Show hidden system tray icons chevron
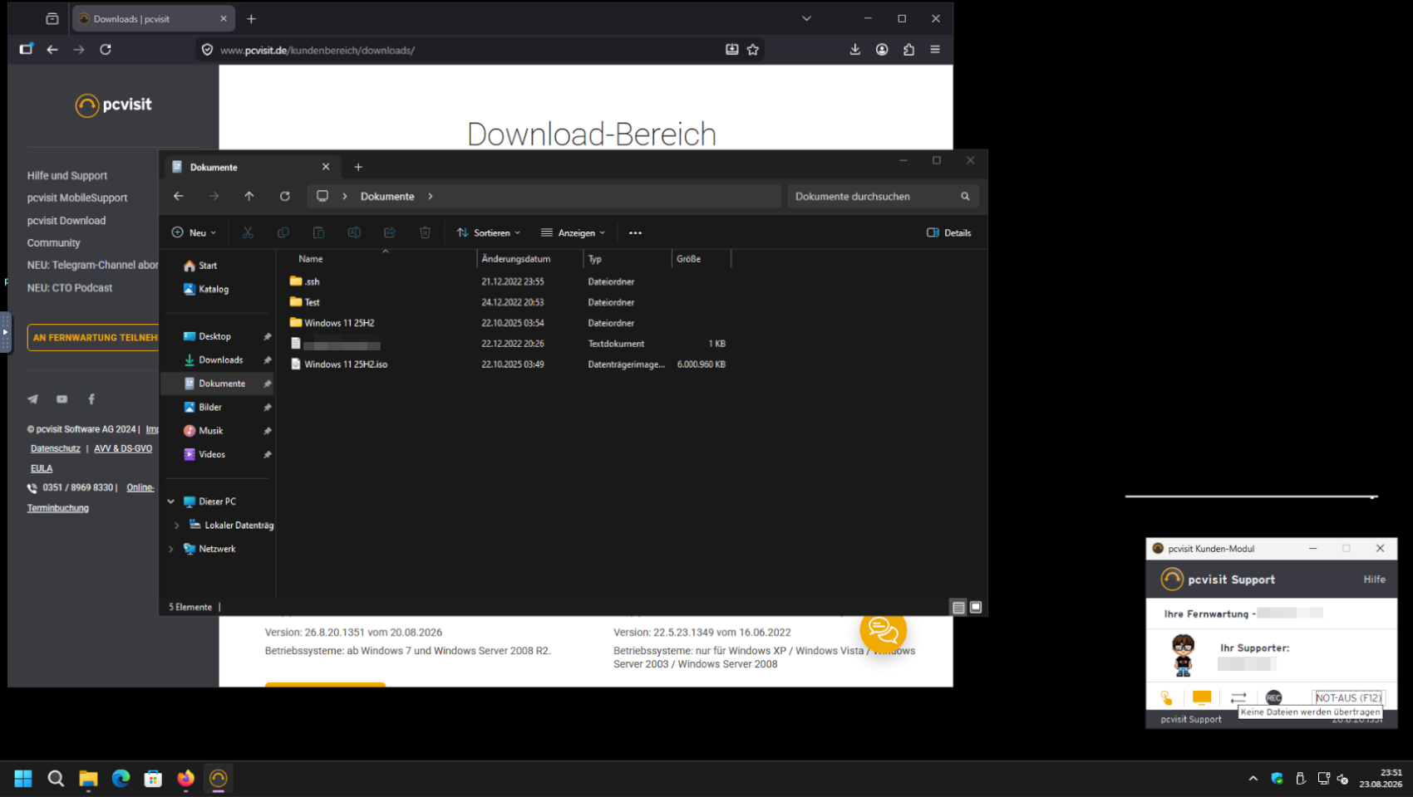 (x=1253, y=779)
